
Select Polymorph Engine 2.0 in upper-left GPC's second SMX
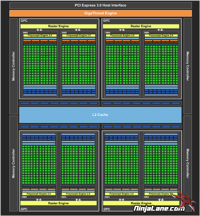coord(79,35)
